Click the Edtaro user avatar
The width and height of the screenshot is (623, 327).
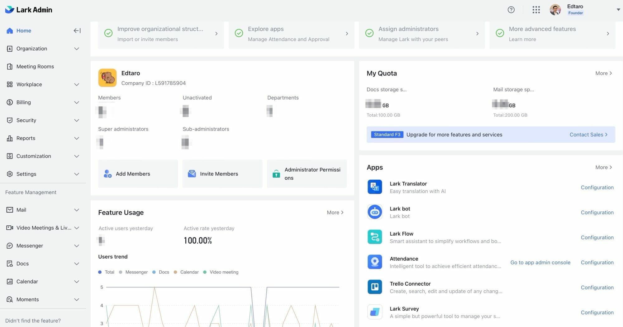555,10
